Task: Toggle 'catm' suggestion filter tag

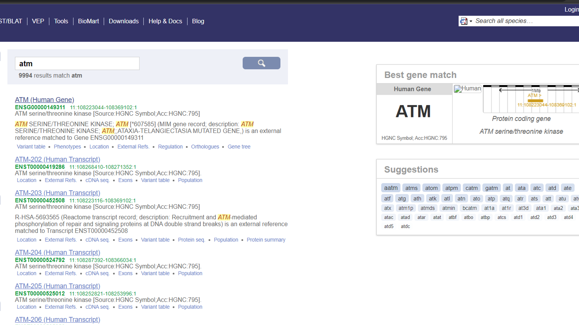Action: point(471,187)
